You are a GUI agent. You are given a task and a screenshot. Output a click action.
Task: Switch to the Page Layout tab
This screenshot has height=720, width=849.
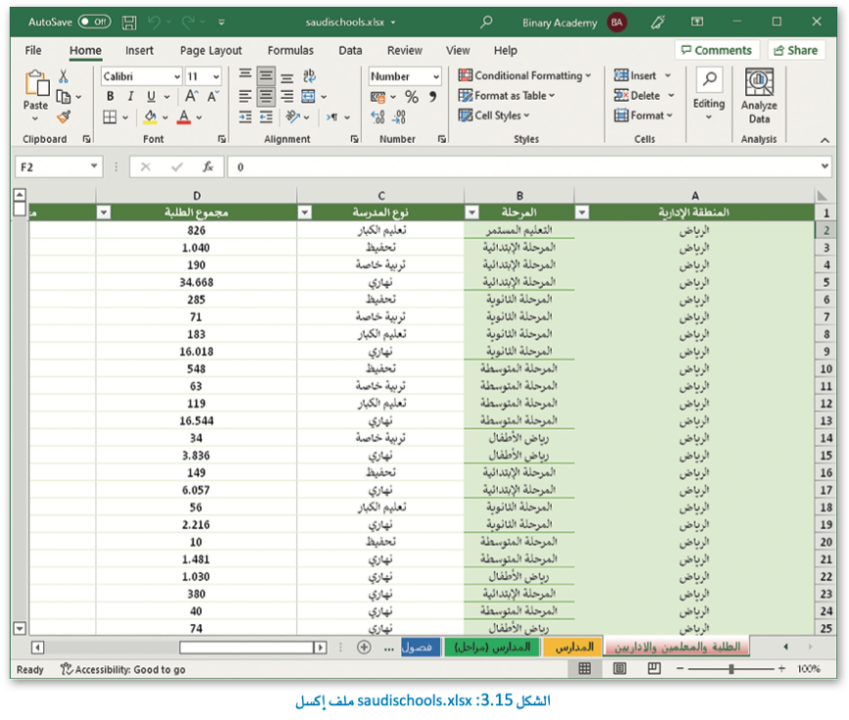(x=211, y=50)
